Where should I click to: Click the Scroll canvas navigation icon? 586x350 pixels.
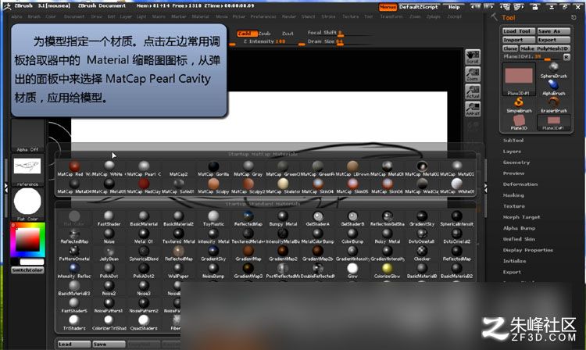tap(473, 57)
